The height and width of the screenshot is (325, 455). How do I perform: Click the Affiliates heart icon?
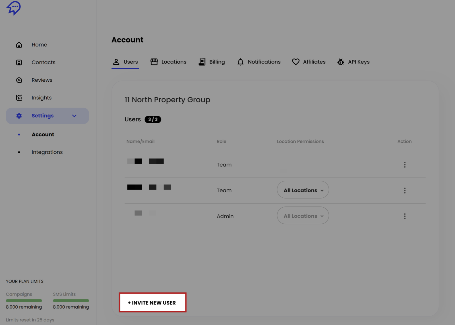[x=295, y=62]
